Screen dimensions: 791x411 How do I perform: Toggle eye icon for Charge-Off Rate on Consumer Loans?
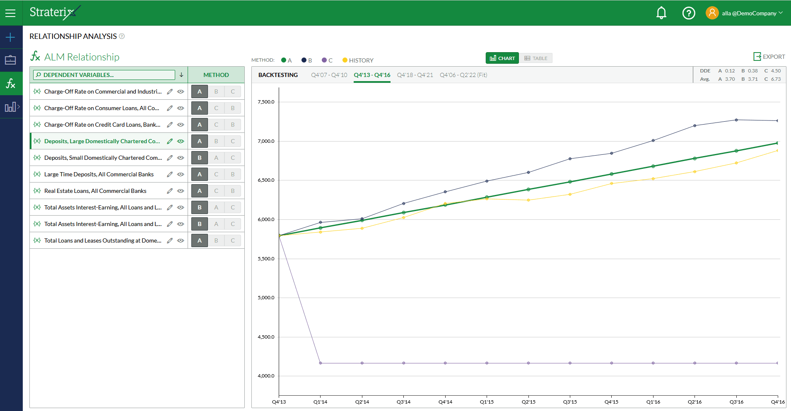[x=181, y=108]
